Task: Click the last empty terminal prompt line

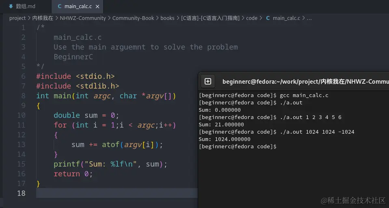Action: (238, 146)
